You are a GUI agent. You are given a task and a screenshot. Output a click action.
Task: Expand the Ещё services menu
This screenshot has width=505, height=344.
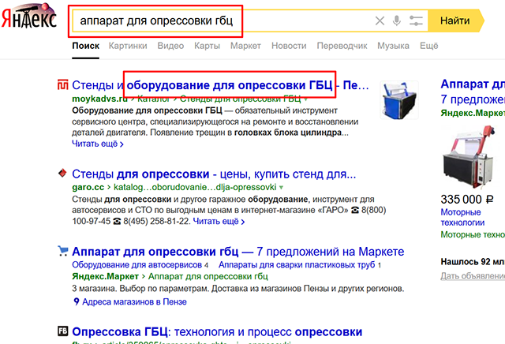coord(429,46)
